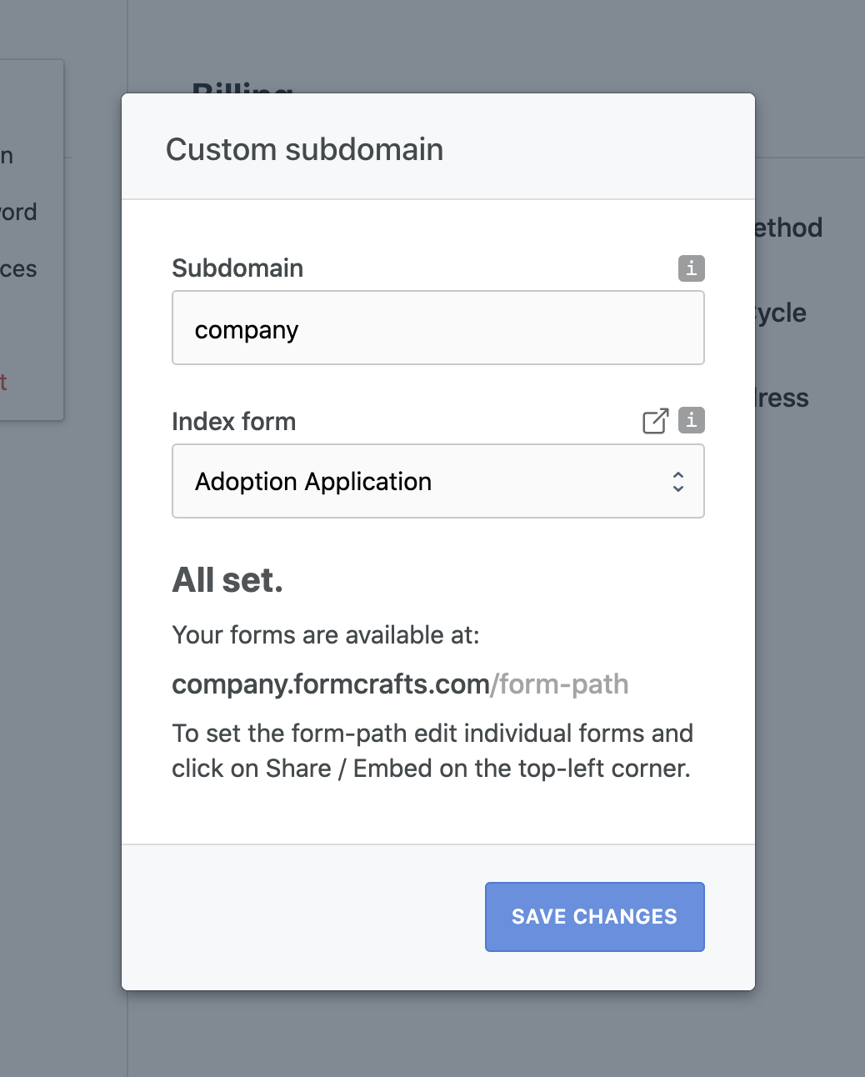Open the Adoption Application dropdown

(x=438, y=481)
